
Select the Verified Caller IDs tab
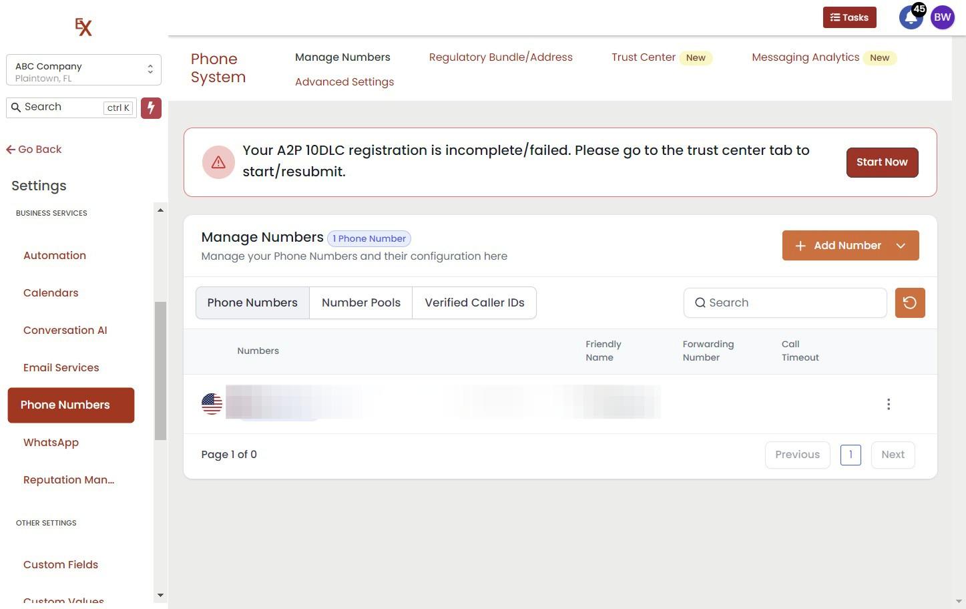[474, 303]
